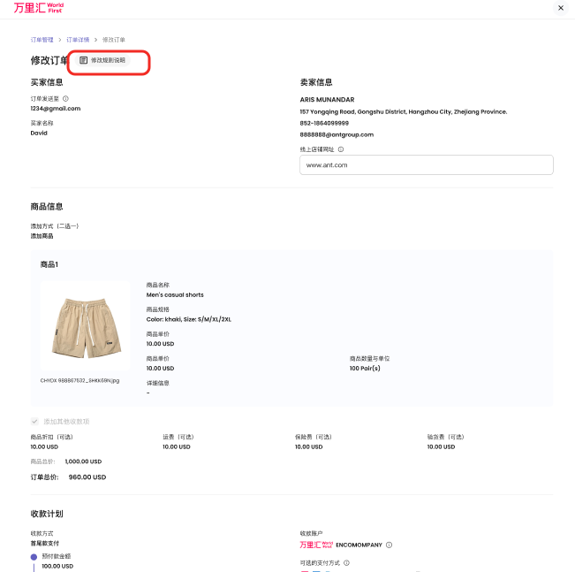Click the WorldFirst 万里汇 logo
The width and height of the screenshot is (575, 572).
[x=39, y=8]
